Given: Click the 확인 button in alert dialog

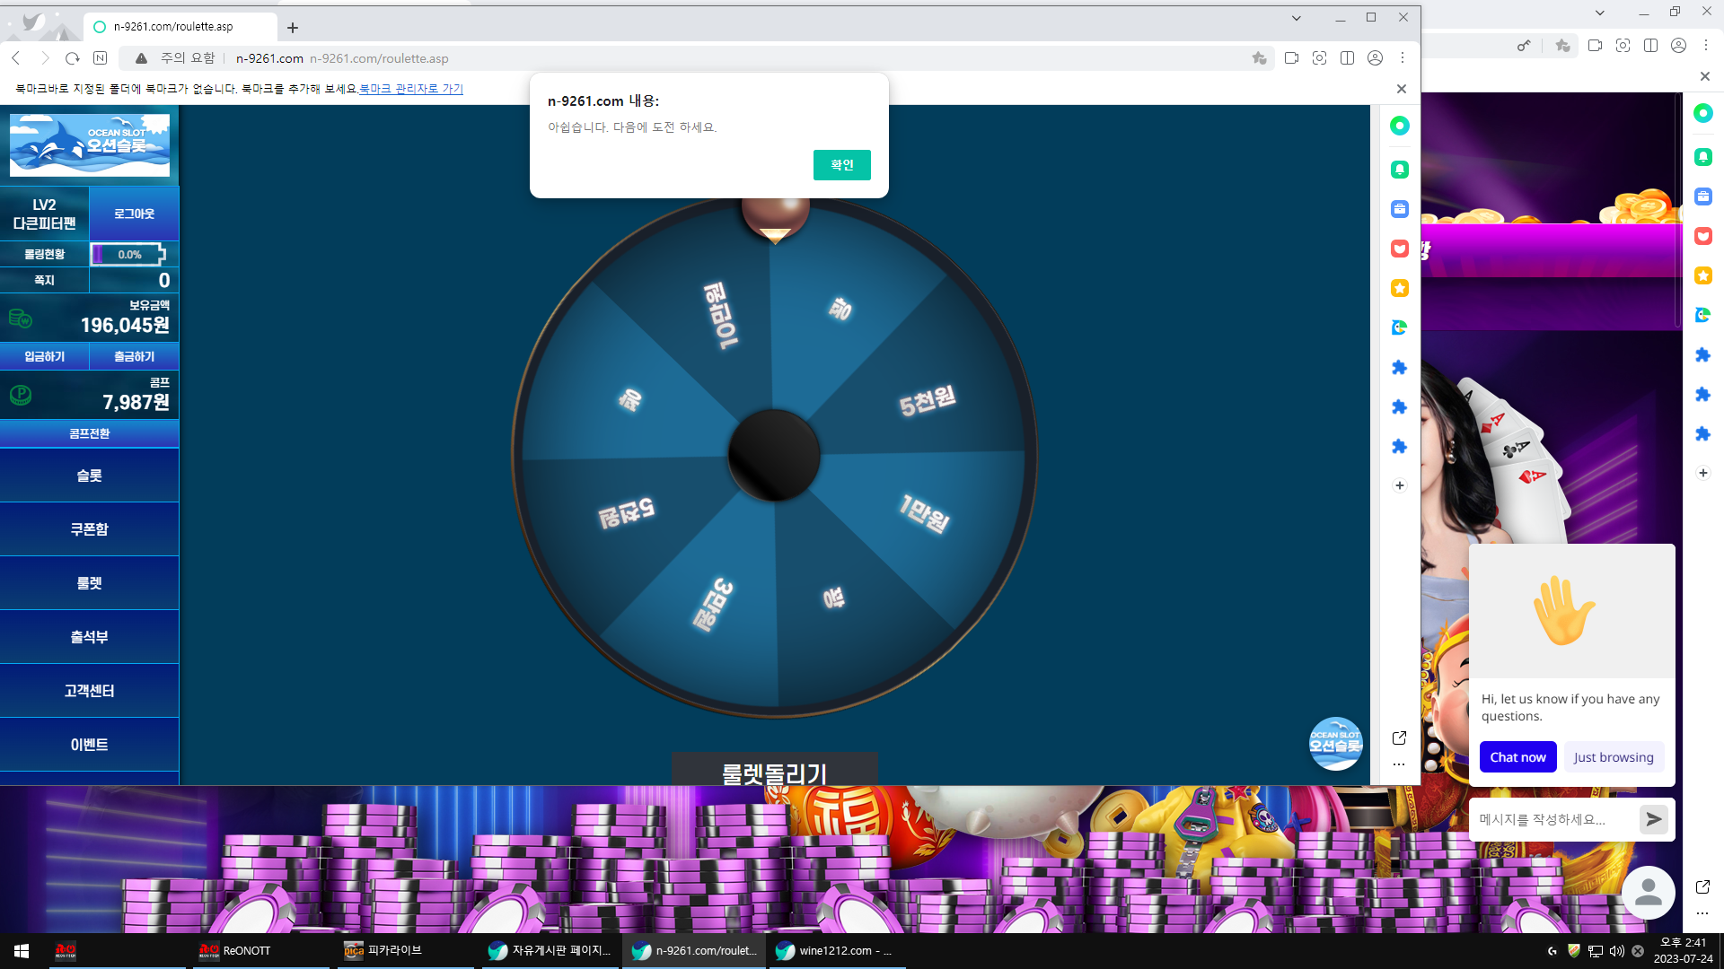Looking at the screenshot, I should click(x=841, y=165).
